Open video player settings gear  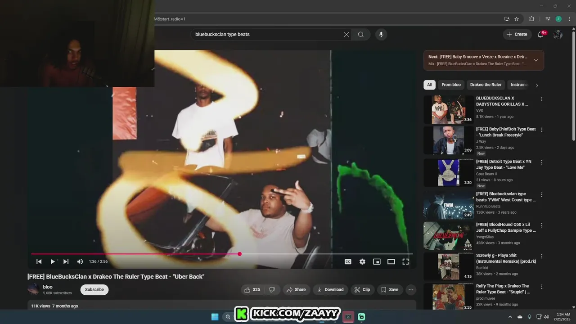pyautogui.click(x=362, y=261)
